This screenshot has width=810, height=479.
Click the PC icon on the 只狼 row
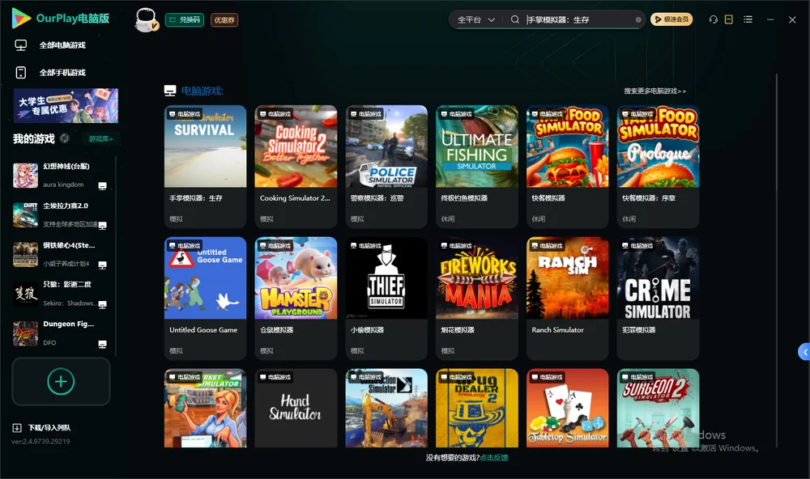coord(102,304)
